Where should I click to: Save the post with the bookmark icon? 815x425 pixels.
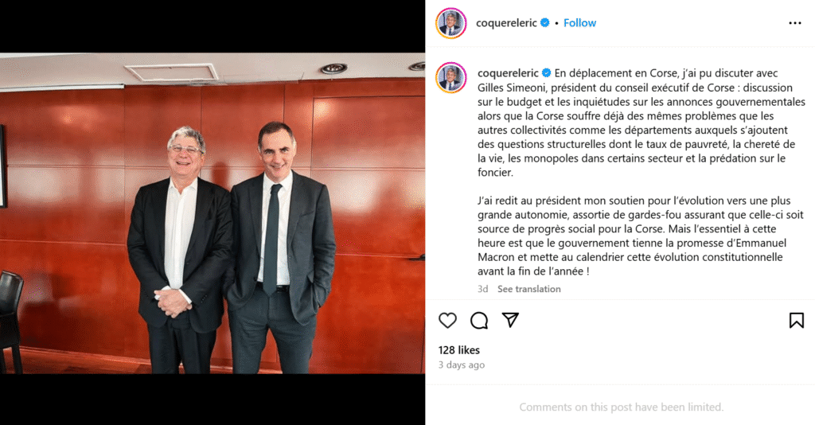coord(796,321)
